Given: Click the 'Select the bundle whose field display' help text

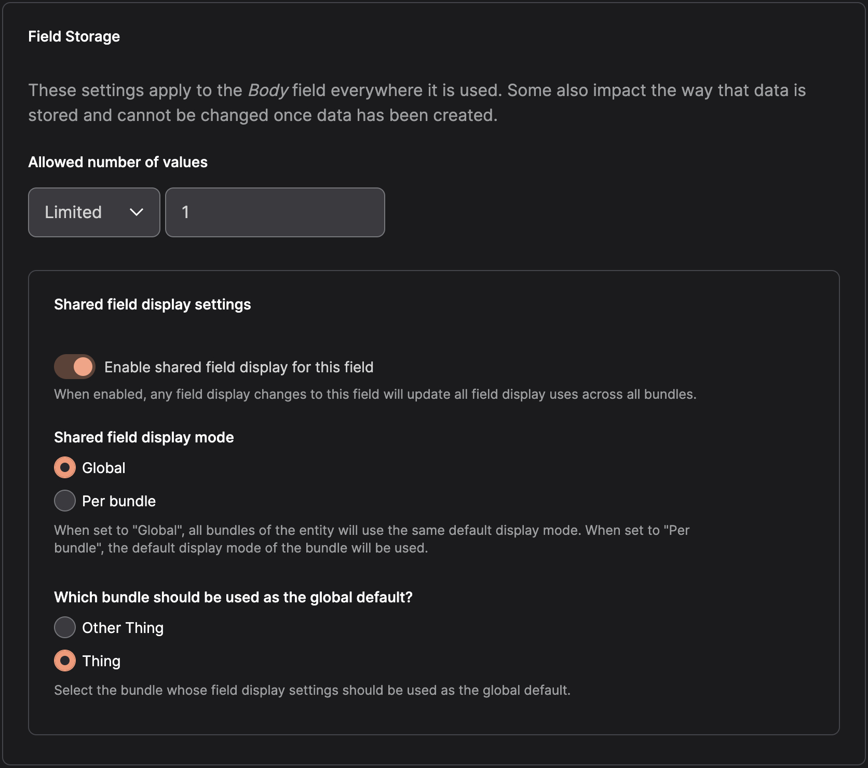Looking at the screenshot, I should tap(312, 690).
